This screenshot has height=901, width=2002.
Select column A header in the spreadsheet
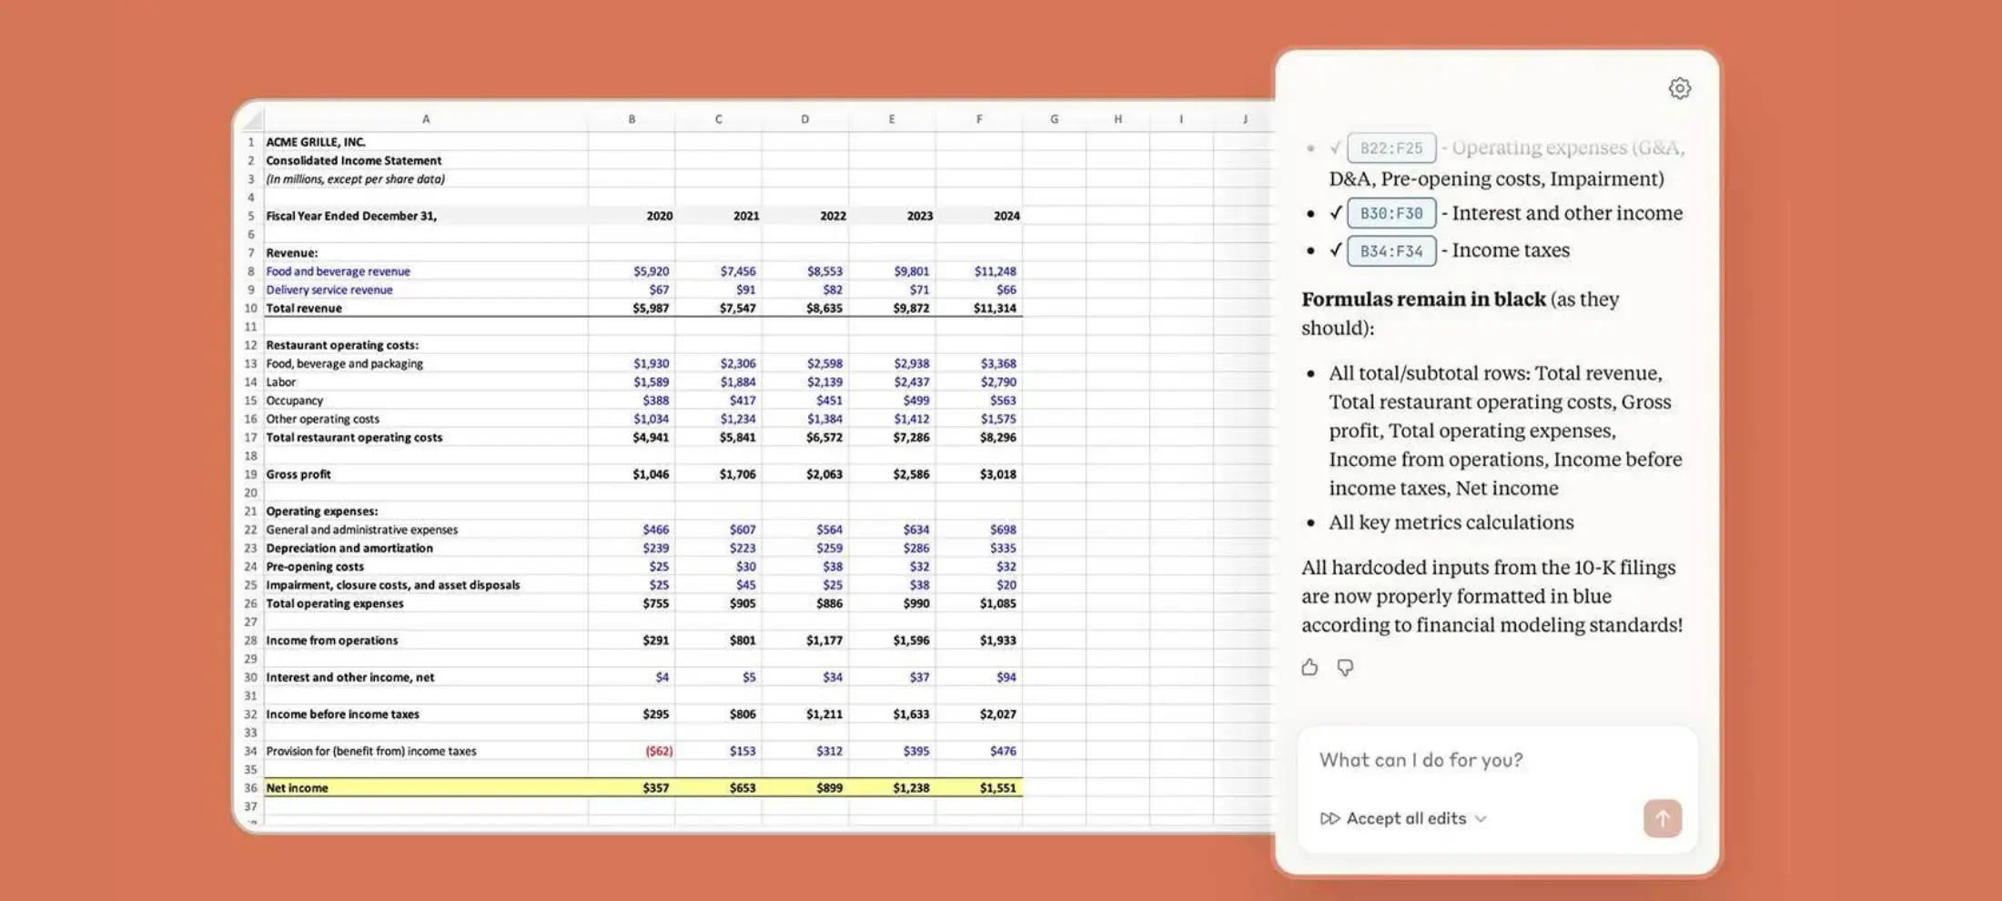425,118
